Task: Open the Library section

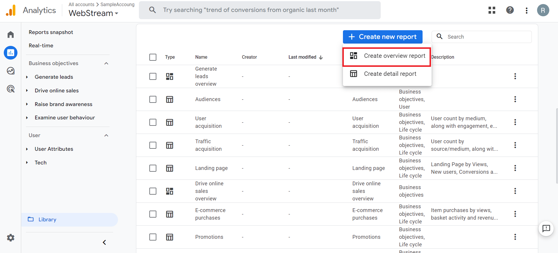Action: (x=69, y=220)
